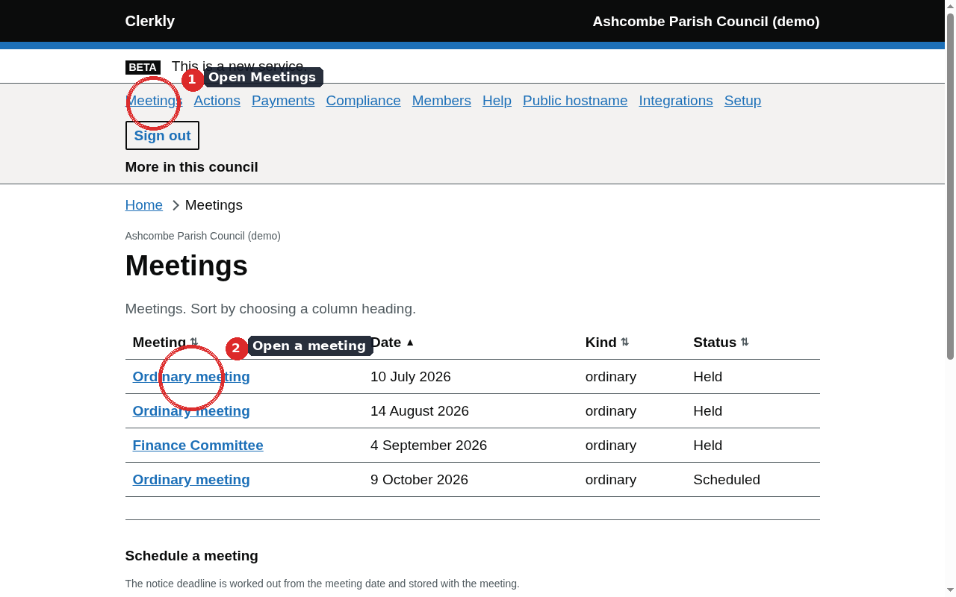Click the Ashcombe Parish Council (demo) header text
The image size is (956, 597).
click(706, 21)
